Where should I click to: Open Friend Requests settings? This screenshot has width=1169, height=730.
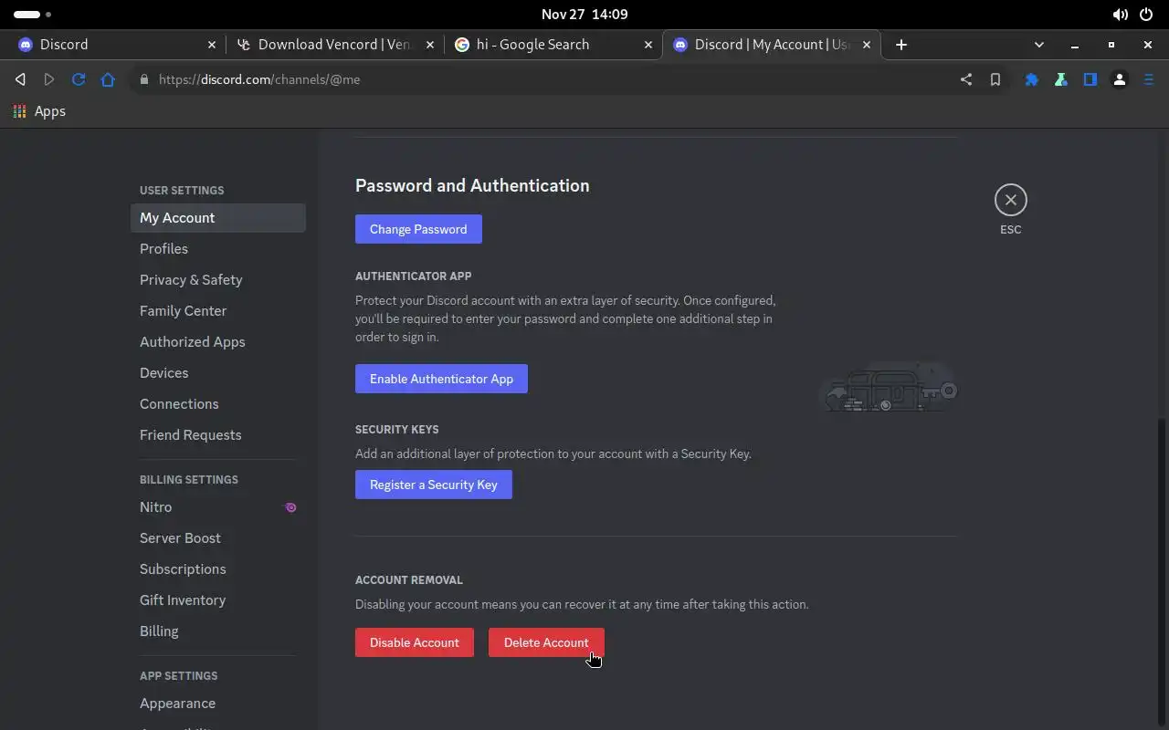coord(217,434)
